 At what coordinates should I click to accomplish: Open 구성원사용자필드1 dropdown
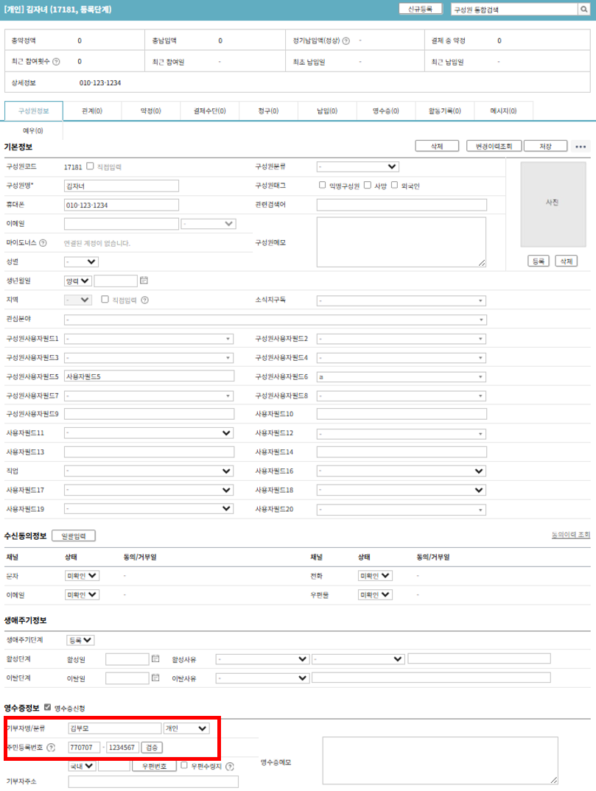pyautogui.click(x=149, y=339)
